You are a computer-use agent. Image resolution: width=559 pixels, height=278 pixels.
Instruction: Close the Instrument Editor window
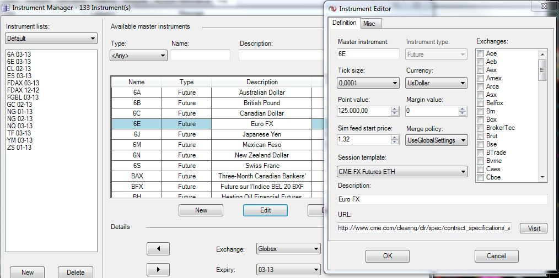click(544, 6)
